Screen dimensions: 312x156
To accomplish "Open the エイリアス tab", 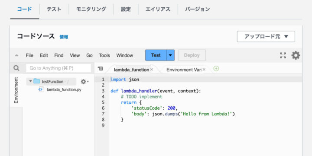I will [158, 10].
